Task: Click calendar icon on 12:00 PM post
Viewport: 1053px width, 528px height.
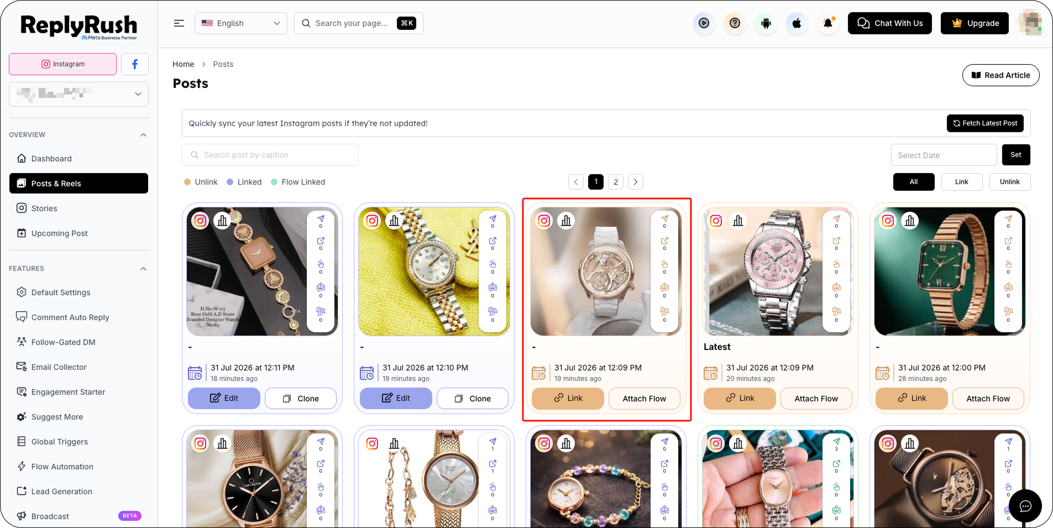Action: click(882, 373)
